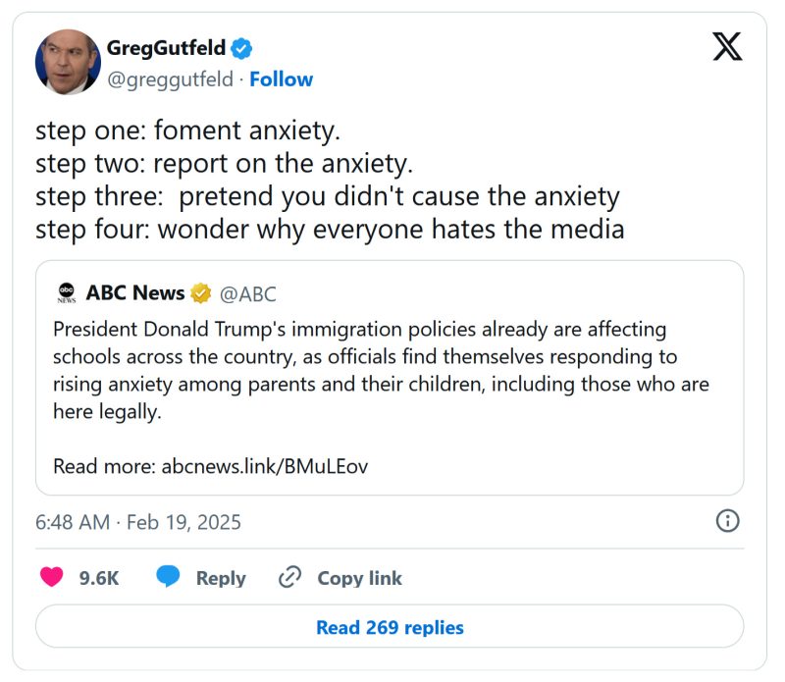Click the Reply label text
Screen dimensions: 785x682
[x=220, y=578]
